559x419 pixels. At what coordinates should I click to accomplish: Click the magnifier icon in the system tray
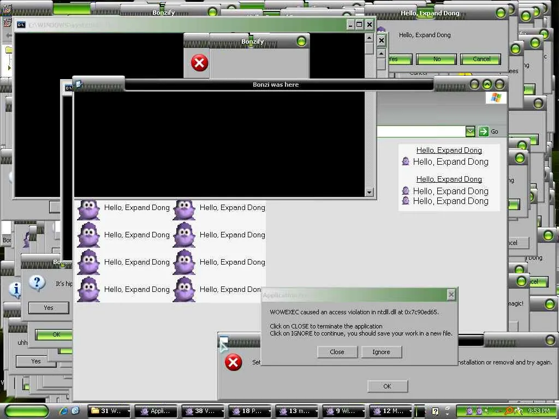click(509, 411)
